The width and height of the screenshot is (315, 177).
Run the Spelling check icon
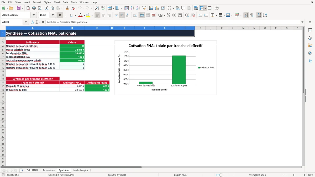(103, 8)
